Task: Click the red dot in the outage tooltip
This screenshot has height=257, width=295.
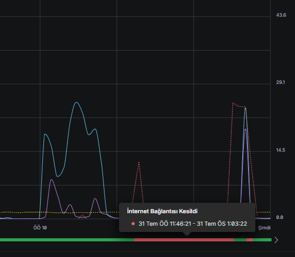Action: [133, 224]
